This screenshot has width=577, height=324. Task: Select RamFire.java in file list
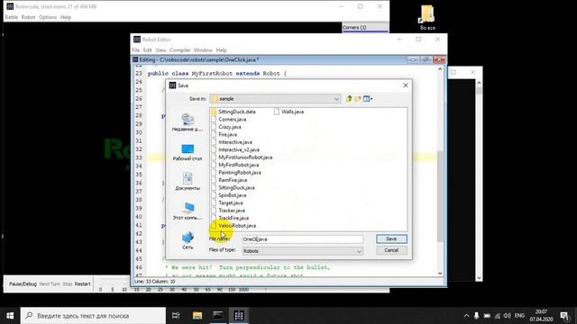(x=229, y=180)
